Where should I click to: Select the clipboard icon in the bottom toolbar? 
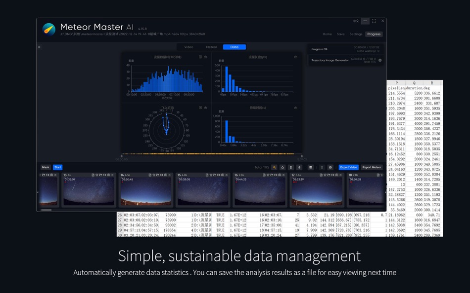tap(323, 167)
